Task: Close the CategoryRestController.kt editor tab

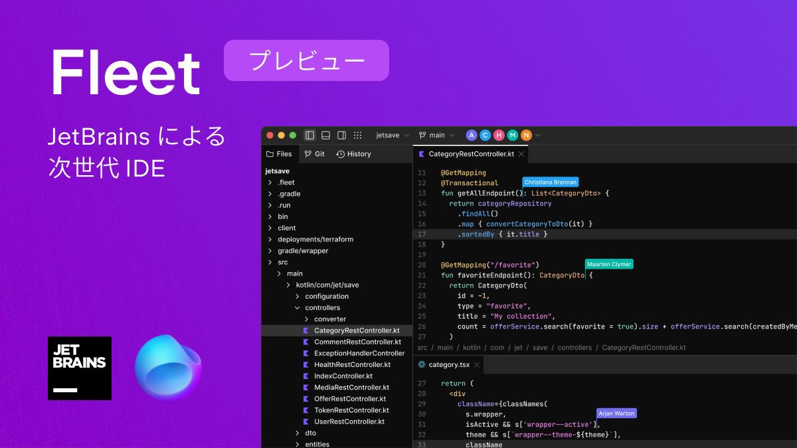Action: point(521,154)
